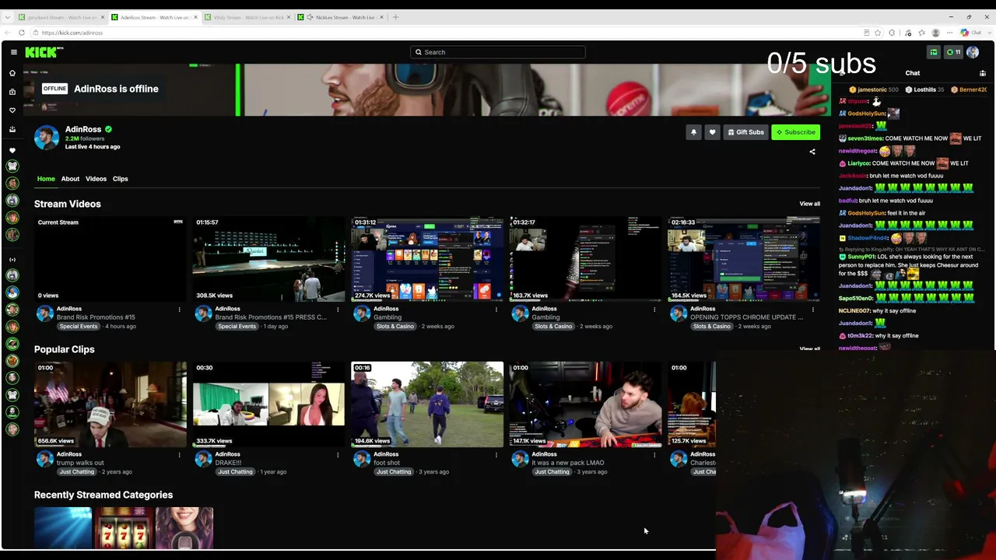Open browser extensions icon
The height and width of the screenshot is (560, 996).
point(892,33)
